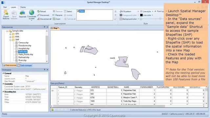Viewport: 210px width, 118px height.
Task: Select Parks.shp in the tree
Action: coord(23,51)
